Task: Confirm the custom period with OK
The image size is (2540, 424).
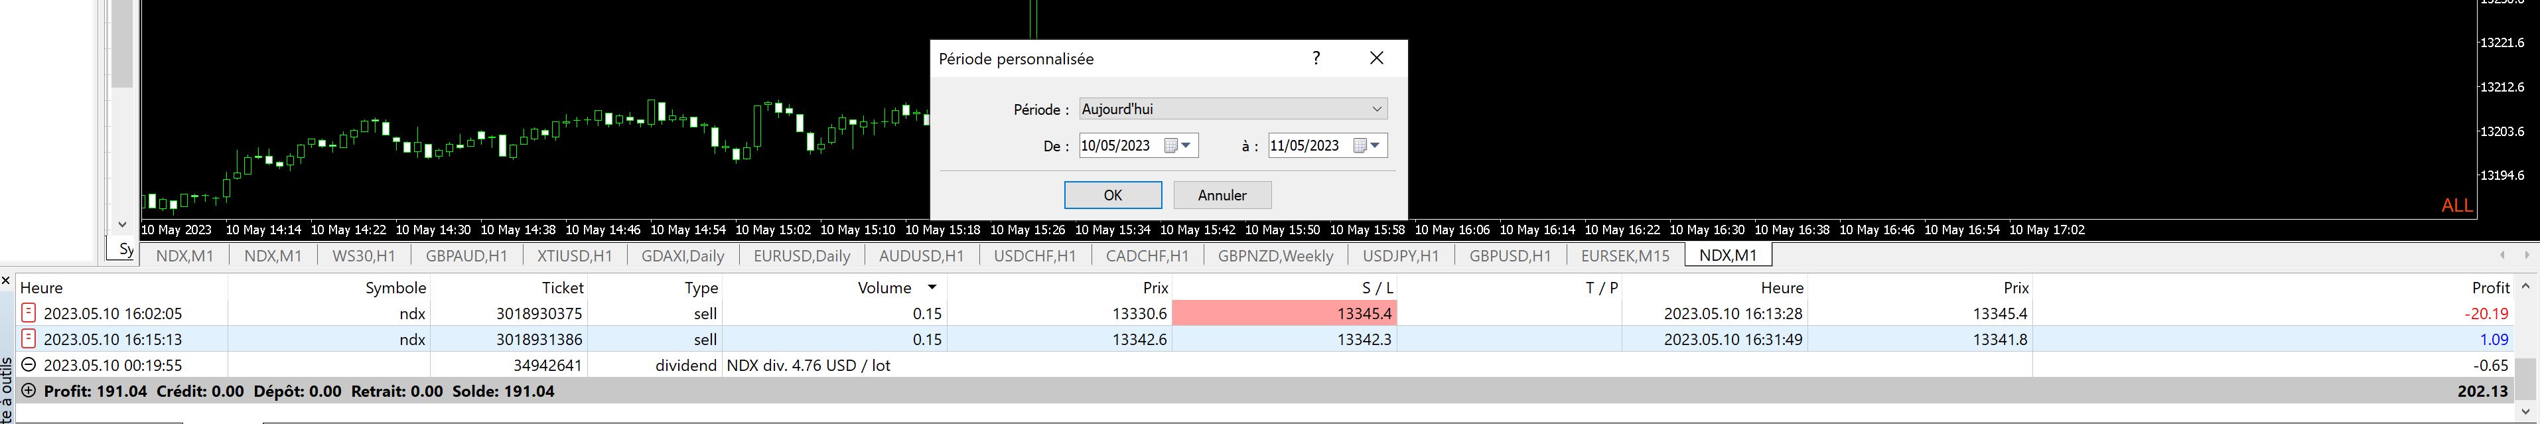Action: click(1112, 195)
